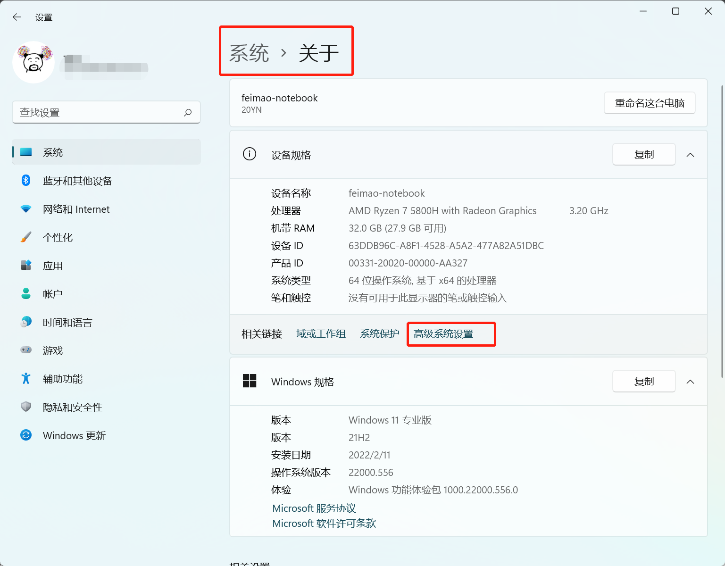
Task: Close the 设置 window
Action: pyautogui.click(x=708, y=11)
